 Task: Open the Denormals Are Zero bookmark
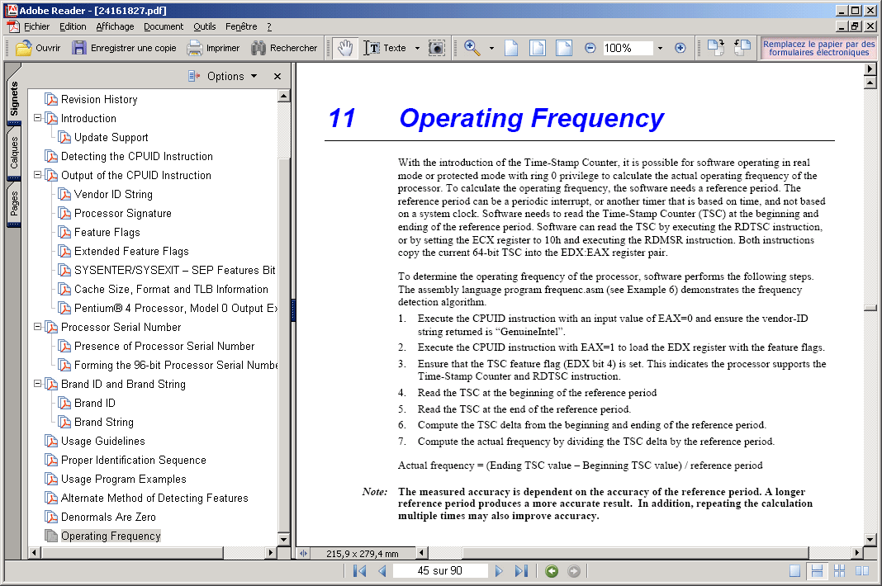[108, 517]
